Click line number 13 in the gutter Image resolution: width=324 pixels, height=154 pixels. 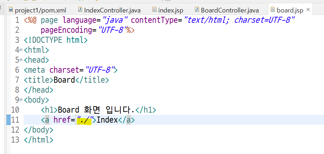[x=15, y=140]
